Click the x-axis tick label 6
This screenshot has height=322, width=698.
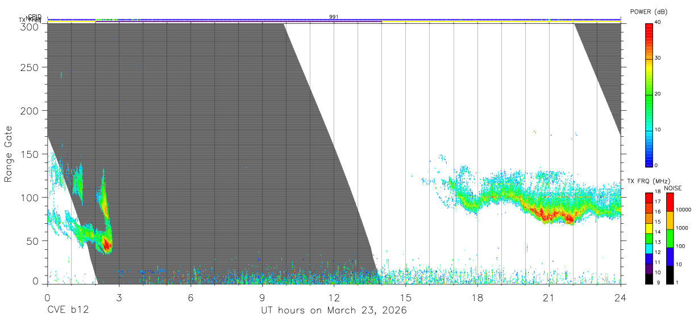(190, 297)
